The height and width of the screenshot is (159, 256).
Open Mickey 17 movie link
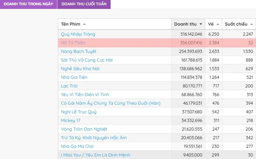(x=70, y=120)
